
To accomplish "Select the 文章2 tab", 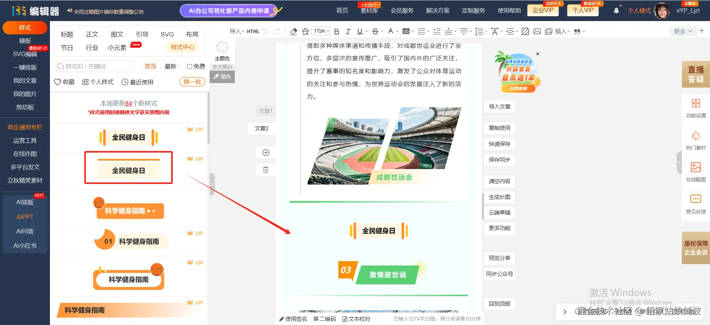I will 261,129.
